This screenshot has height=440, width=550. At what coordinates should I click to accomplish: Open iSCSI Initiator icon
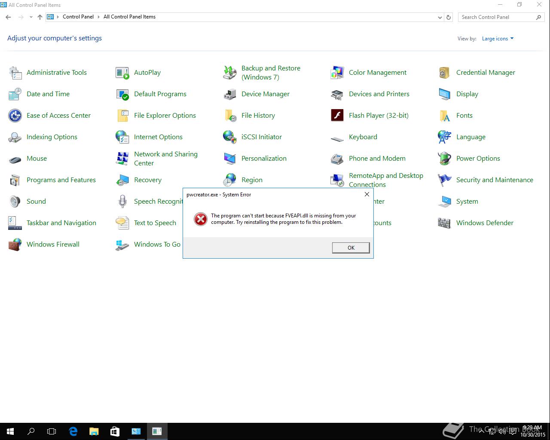(230, 137)
